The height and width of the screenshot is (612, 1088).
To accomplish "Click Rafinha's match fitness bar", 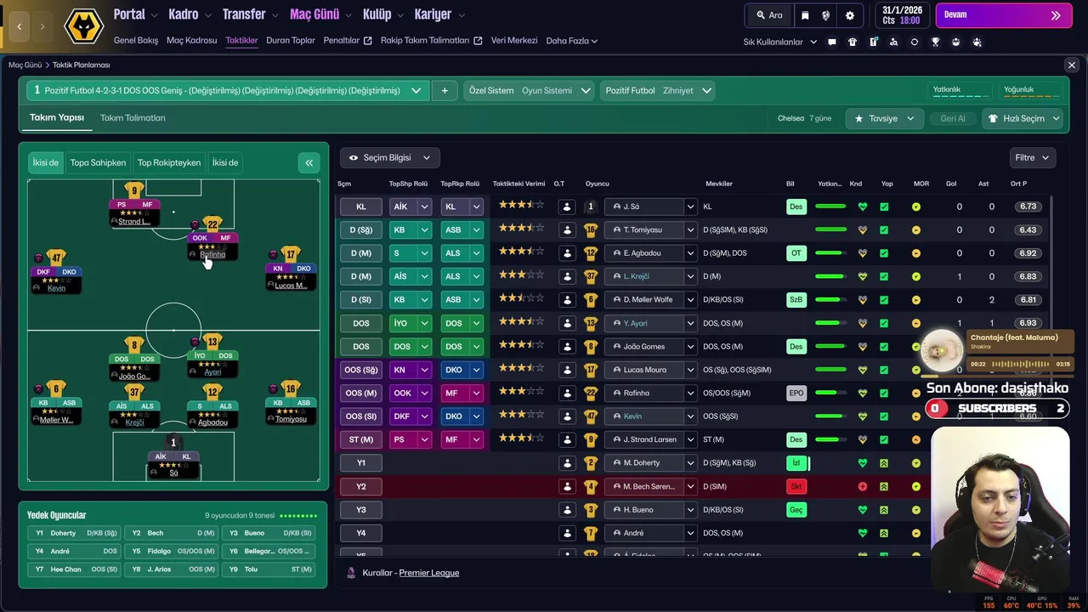I will coord(830,393).
